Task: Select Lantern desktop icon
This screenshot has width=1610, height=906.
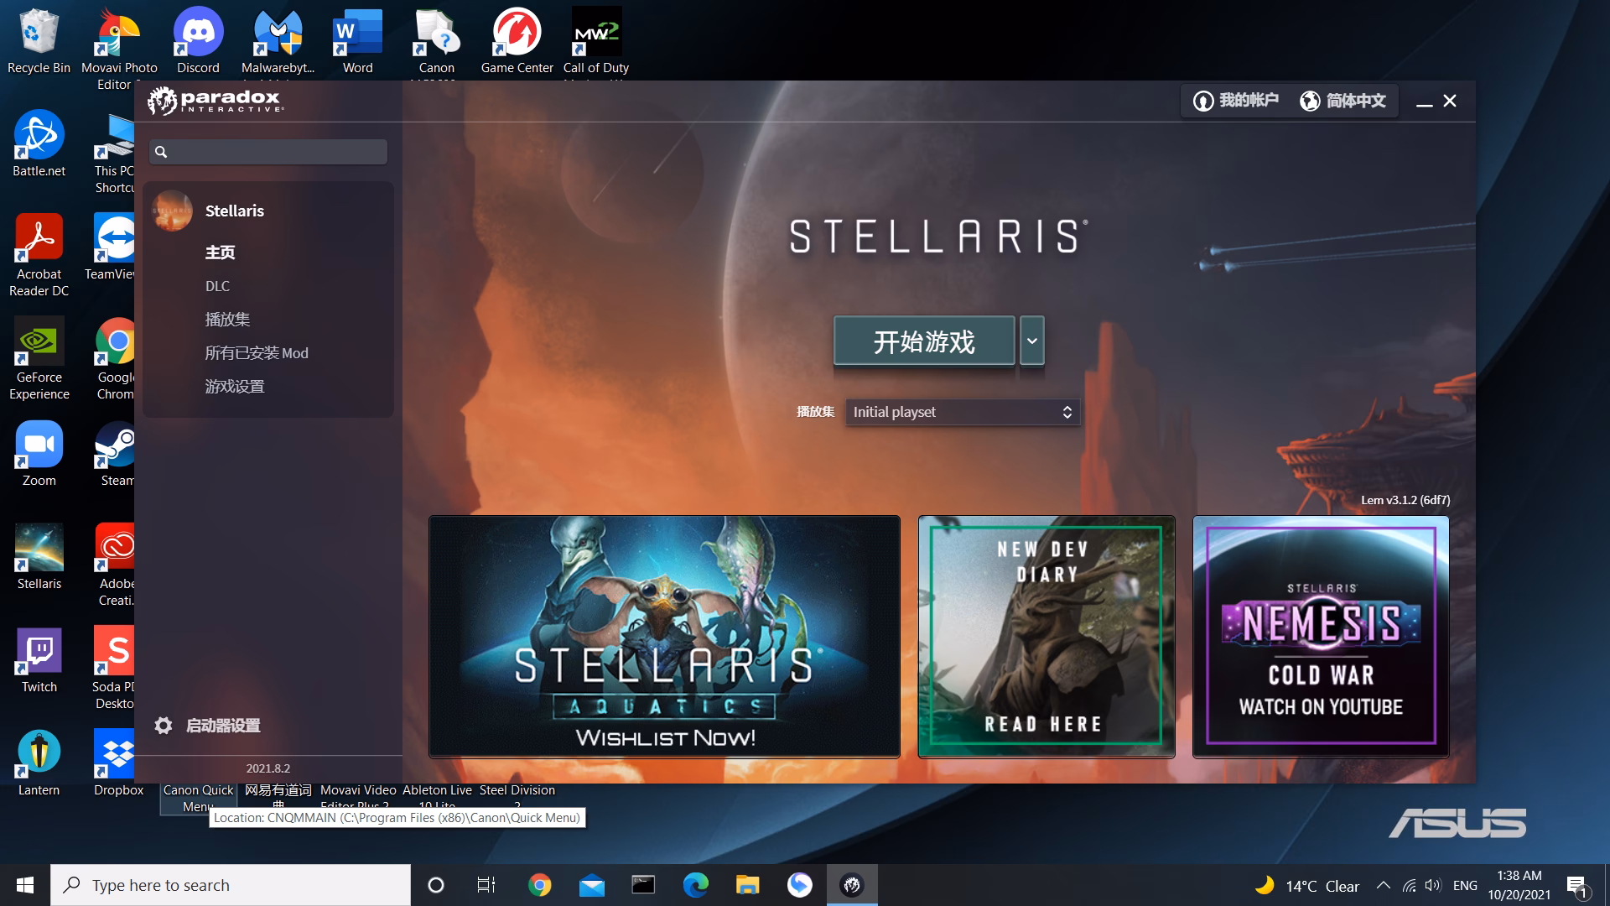Action: [39, 763]
